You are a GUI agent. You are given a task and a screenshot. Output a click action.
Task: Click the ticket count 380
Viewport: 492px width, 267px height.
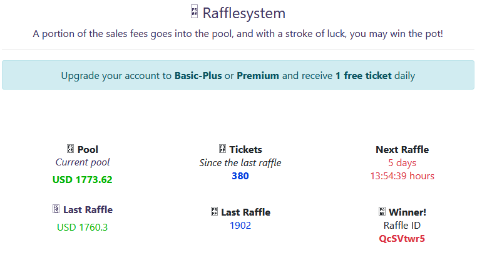(x=240, y=176)
